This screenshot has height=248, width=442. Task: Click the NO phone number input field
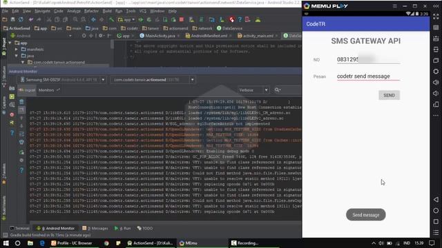(x=368, y=60)
